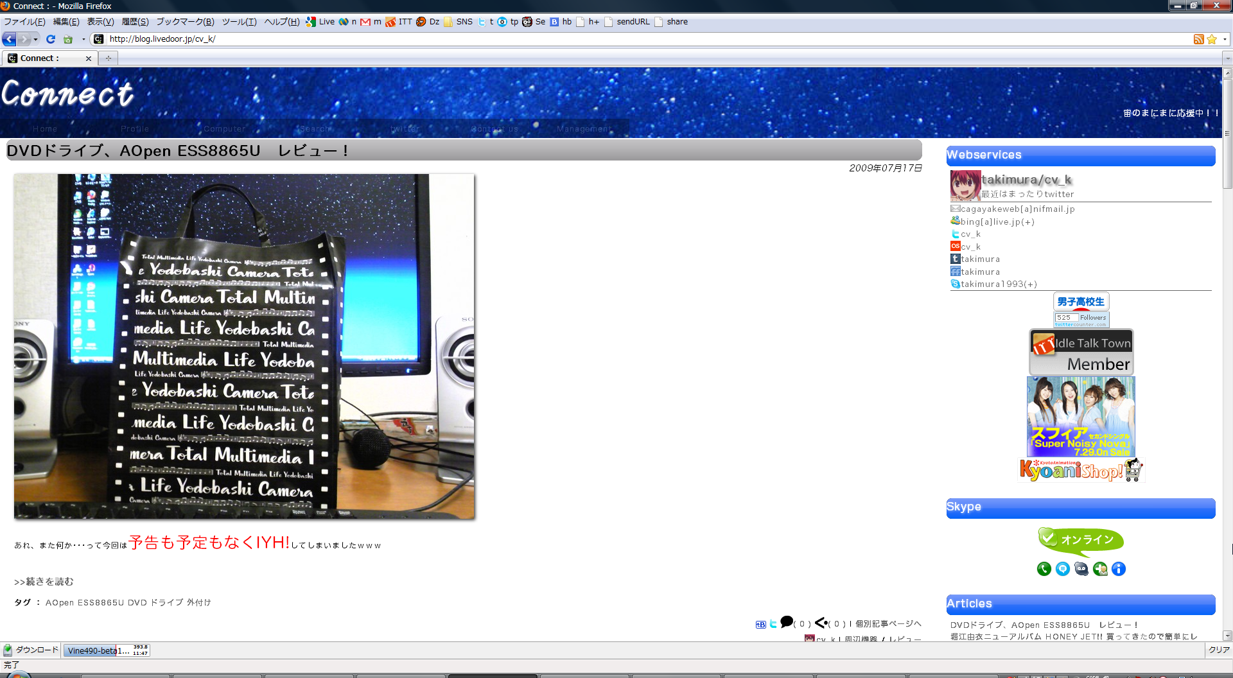Open the bing[a]live.jp(+) messenger link
1233x678 pixels.
pos(993,222)
